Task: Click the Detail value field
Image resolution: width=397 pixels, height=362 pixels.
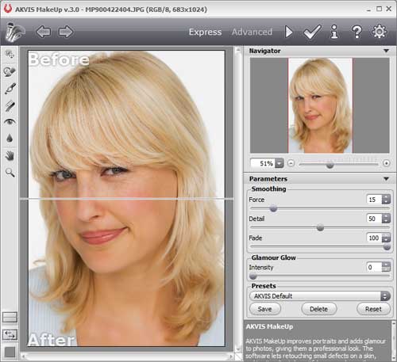Action: [374, 219]
